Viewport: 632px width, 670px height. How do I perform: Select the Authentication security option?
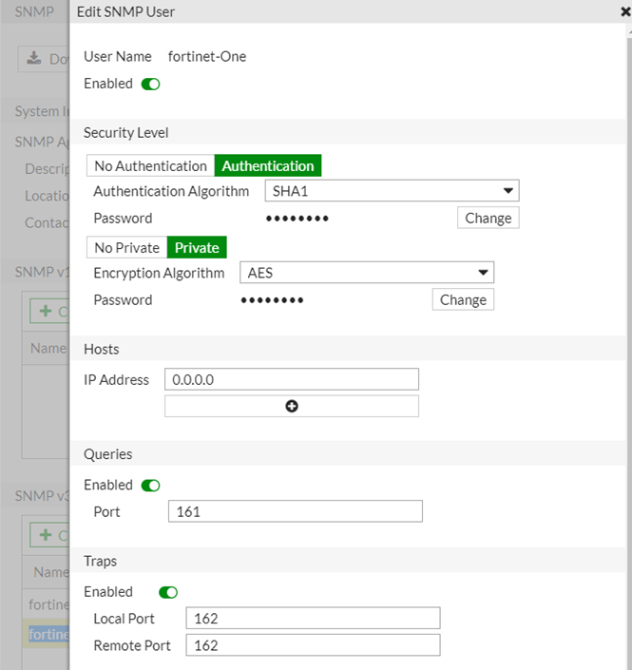(x=268, y=166)
